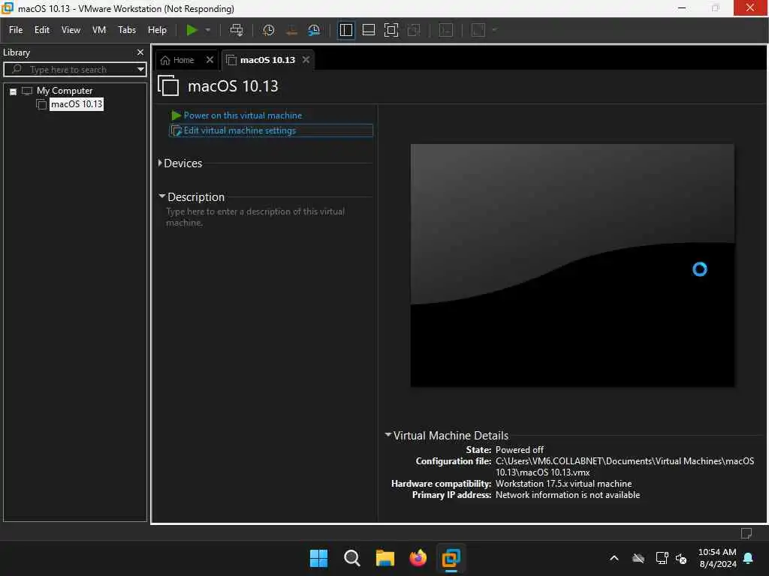769x576 pixels.
Task: Open the power options dropdown arrow in toolbar
Action: point(208,30)
